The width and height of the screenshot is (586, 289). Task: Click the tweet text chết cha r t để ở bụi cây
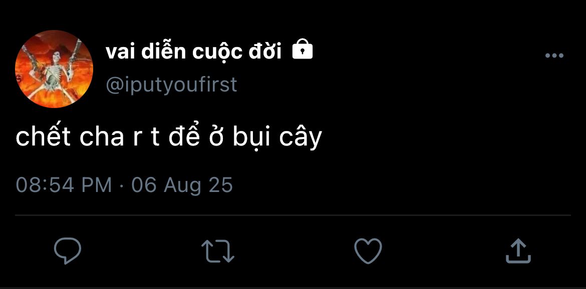pos(169,137)
